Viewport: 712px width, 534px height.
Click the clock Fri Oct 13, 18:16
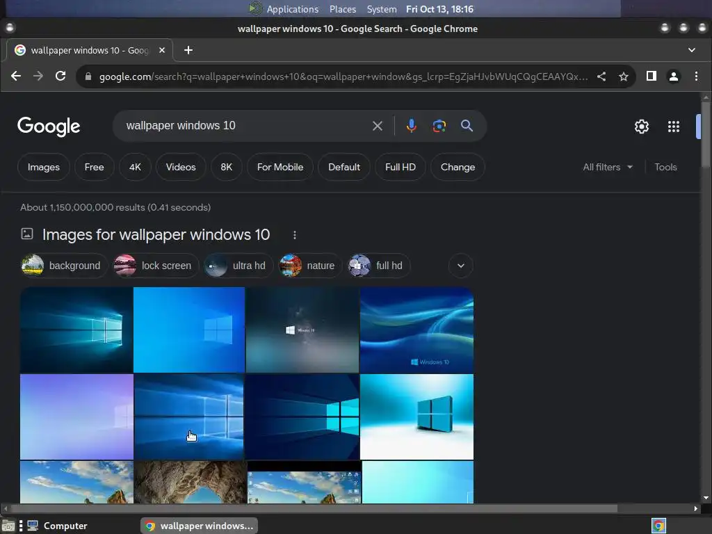click(x=439, y=9)
